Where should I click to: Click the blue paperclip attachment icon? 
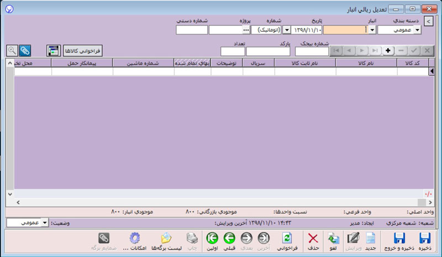(25, 50)
